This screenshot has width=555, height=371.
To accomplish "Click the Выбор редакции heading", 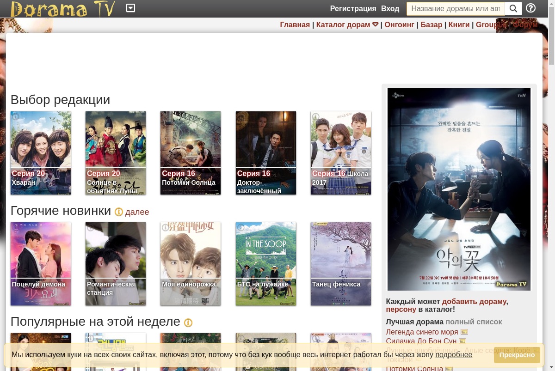I will [60, 99].
